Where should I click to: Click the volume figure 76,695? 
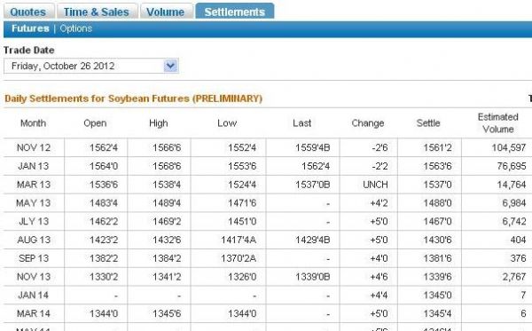512,166
